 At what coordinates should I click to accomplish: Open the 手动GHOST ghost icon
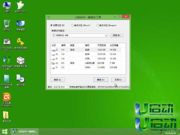tap(20, 7)
